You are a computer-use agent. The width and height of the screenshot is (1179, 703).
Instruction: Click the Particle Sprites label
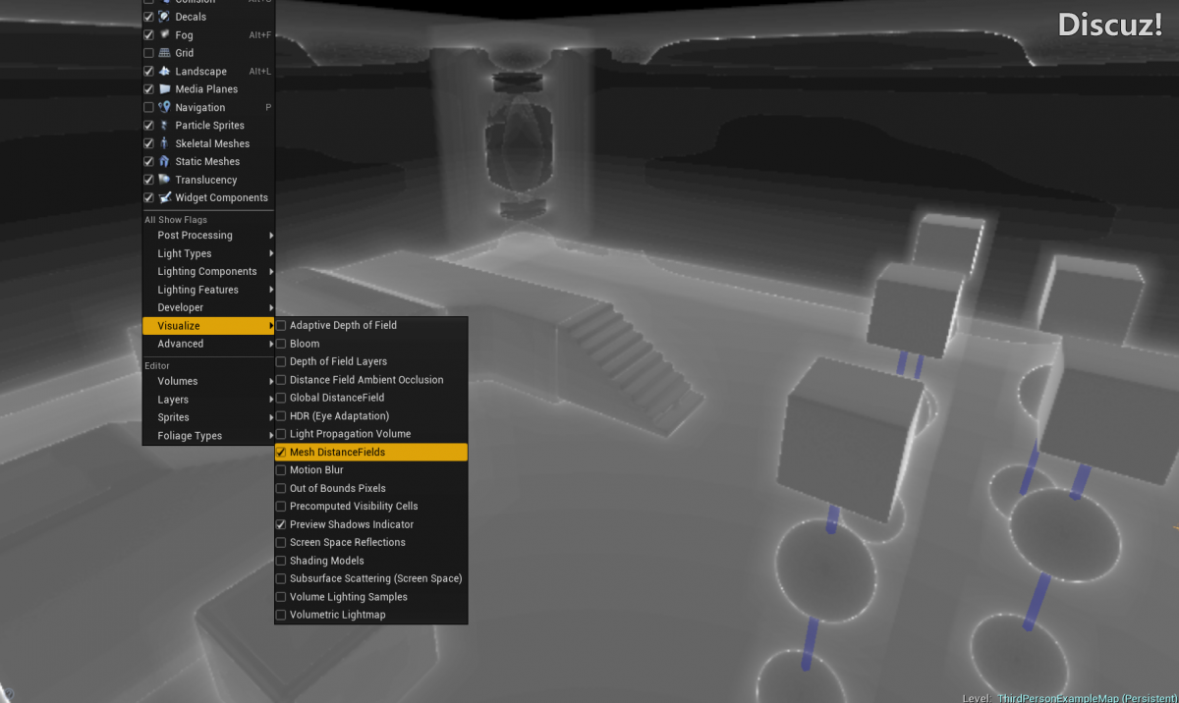point(210,126)
